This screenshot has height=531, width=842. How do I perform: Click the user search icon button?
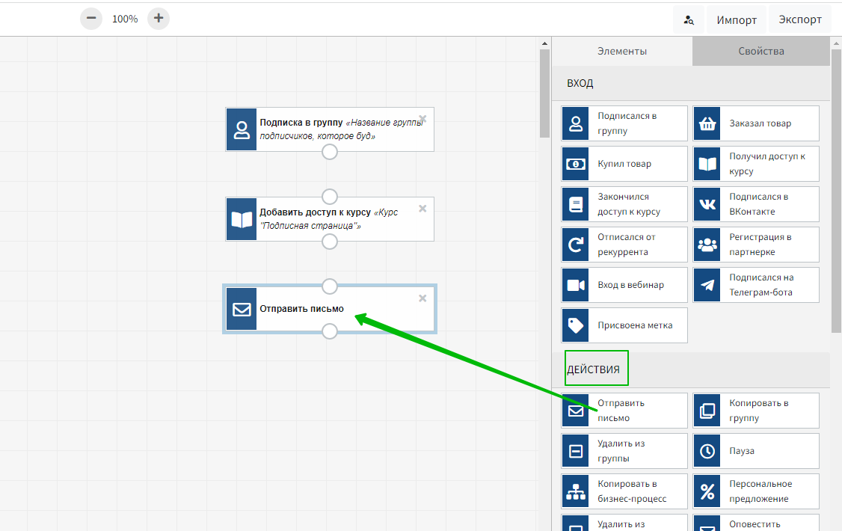point(689,20)
